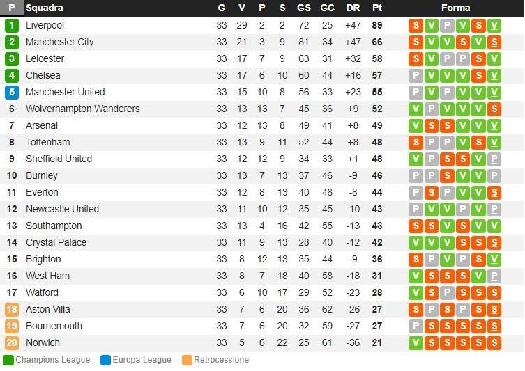Click the green V form badge in Norwich's row

[x=416, y=342]
